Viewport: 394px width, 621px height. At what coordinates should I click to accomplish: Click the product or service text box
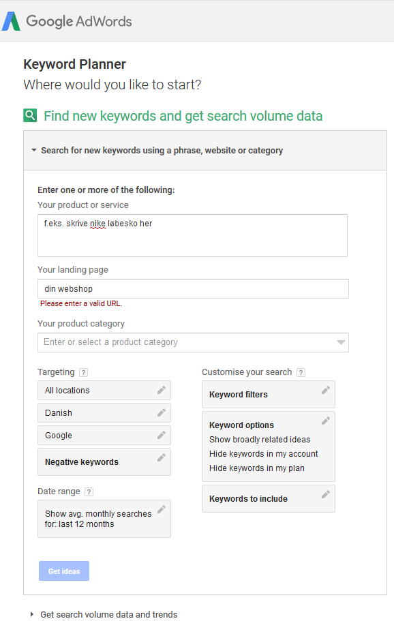(192, 236)
